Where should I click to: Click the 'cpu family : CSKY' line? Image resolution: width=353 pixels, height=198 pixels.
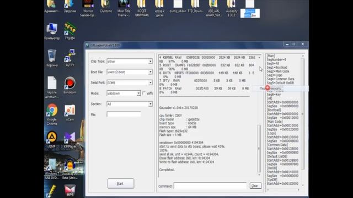170,116
